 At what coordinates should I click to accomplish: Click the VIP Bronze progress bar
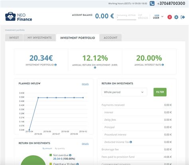click(x=126, y=20)
